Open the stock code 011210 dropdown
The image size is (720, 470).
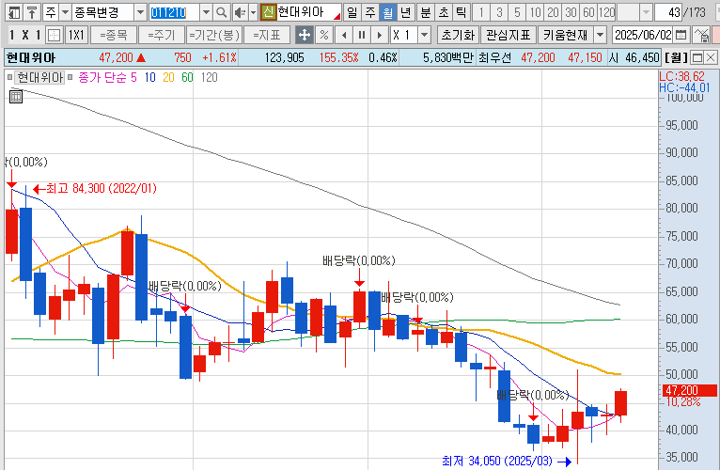point(206,12)
